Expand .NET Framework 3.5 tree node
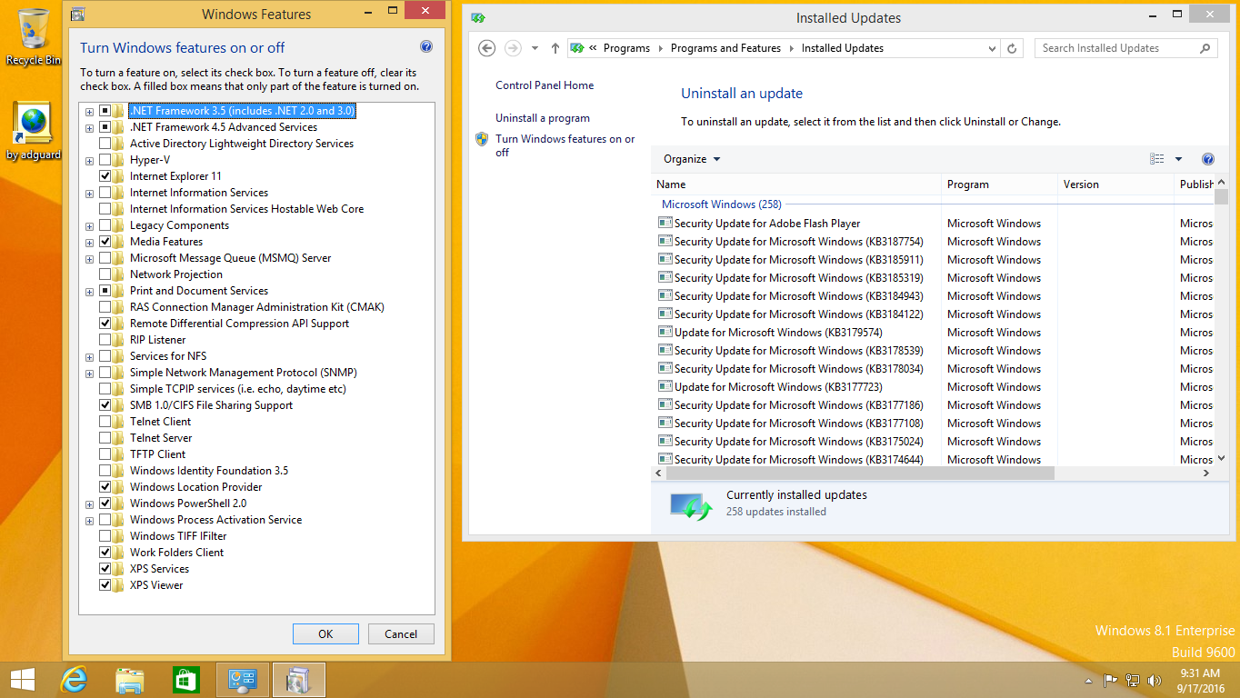1240x698 pixels. (x=90, y=112)
